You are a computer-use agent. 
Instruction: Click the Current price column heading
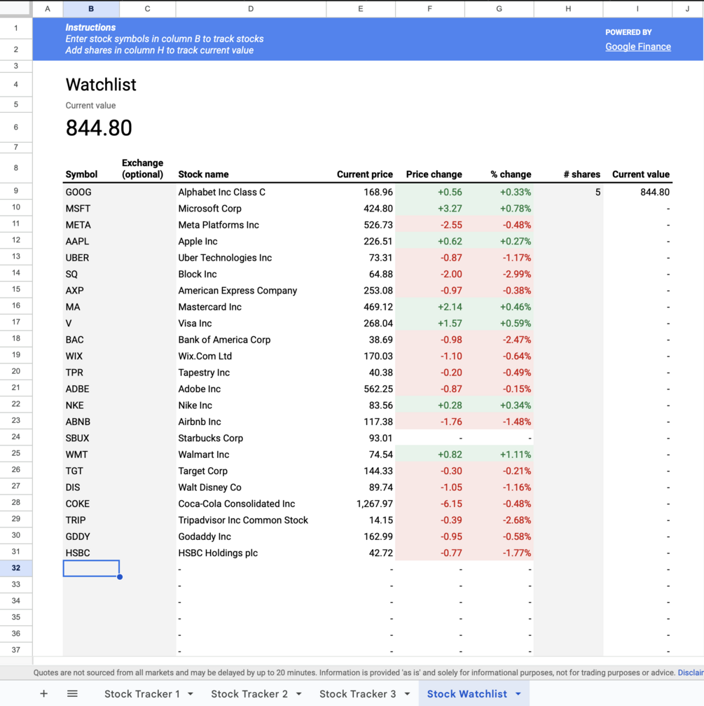[x=364, y=174]
